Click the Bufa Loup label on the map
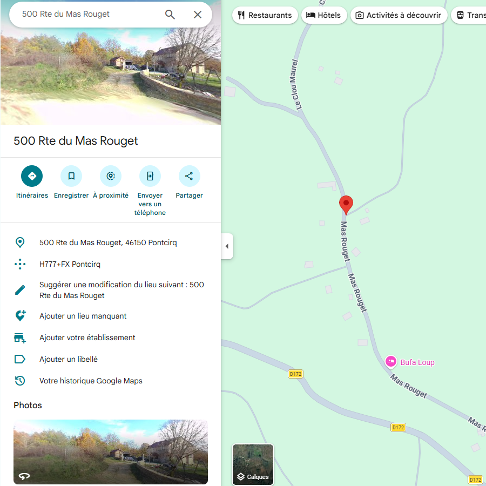Image resolution: width=486 pixels, height=486 pixels. pos(417,362)
